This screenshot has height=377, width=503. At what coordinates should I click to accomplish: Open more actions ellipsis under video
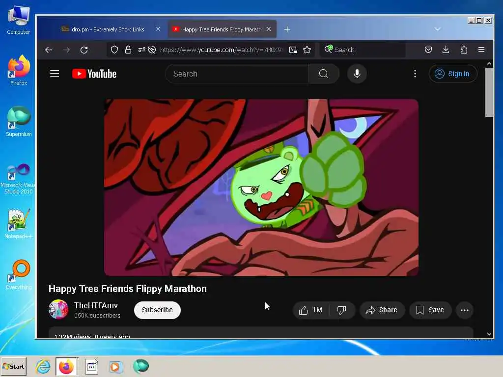465,310
